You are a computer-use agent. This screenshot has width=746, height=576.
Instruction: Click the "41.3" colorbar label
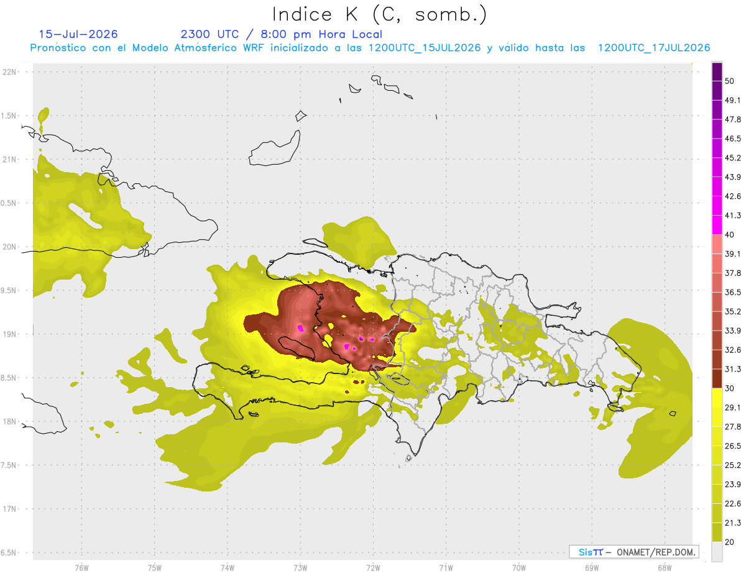pos(733,216)
